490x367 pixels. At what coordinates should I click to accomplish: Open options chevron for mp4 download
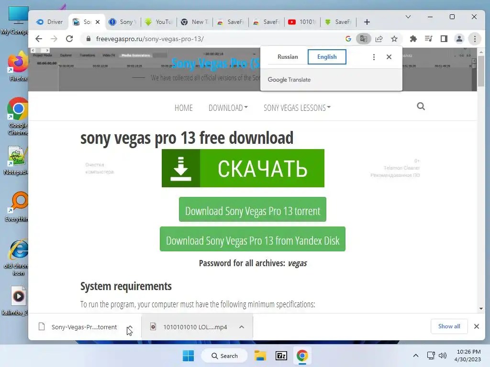tap(242, 327)
